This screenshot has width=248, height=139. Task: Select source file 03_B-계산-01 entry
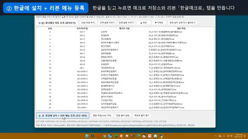pyautogui.click(x=162, y=39)
